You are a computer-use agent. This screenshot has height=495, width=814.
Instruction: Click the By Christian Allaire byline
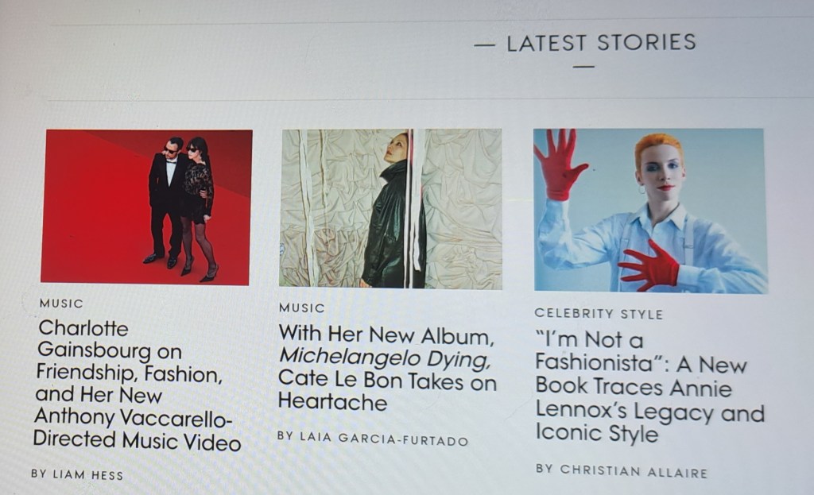point(622,470)
